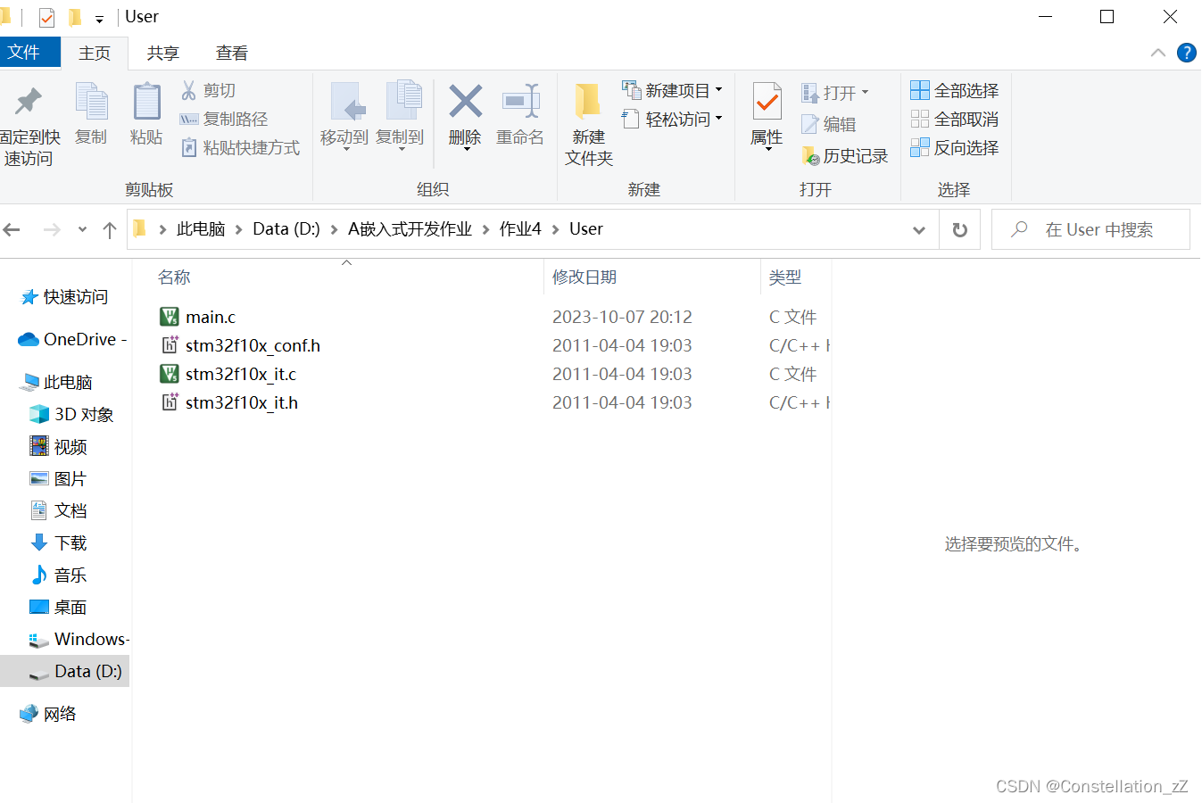
Task: Open the File (文件) tab
Action: (x=29, y=53)
